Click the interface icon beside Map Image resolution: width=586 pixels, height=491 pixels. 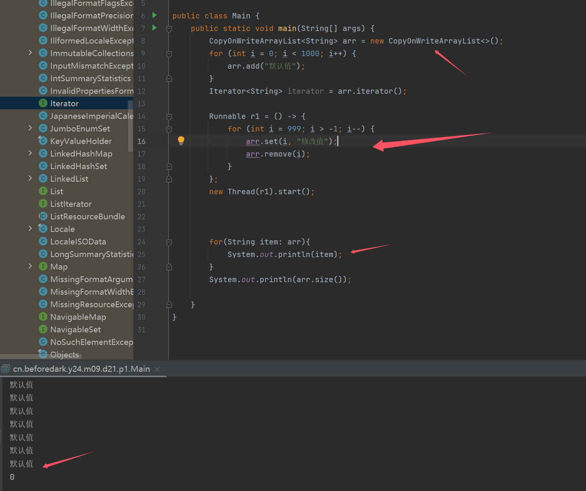43,266
